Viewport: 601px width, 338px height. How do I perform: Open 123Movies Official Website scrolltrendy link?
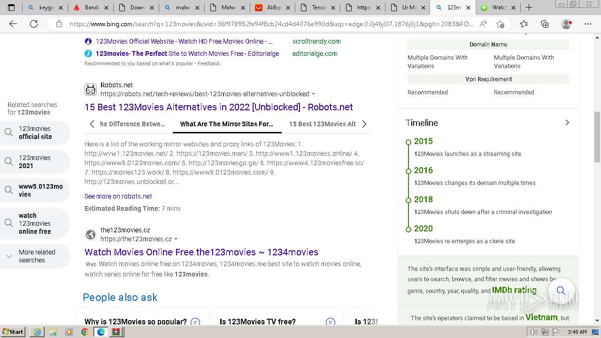[184, 41]
